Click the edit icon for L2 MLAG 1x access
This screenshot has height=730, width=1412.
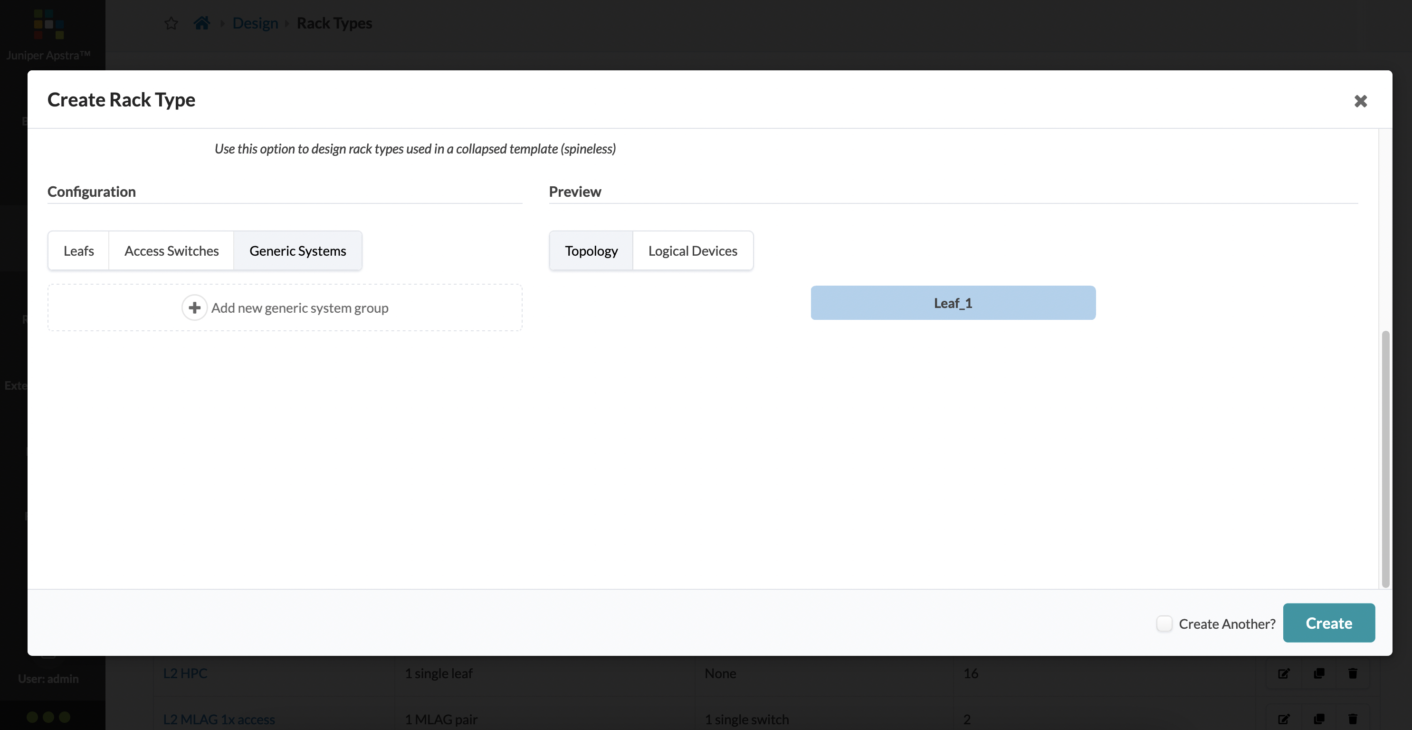(x=1283, y=719)
